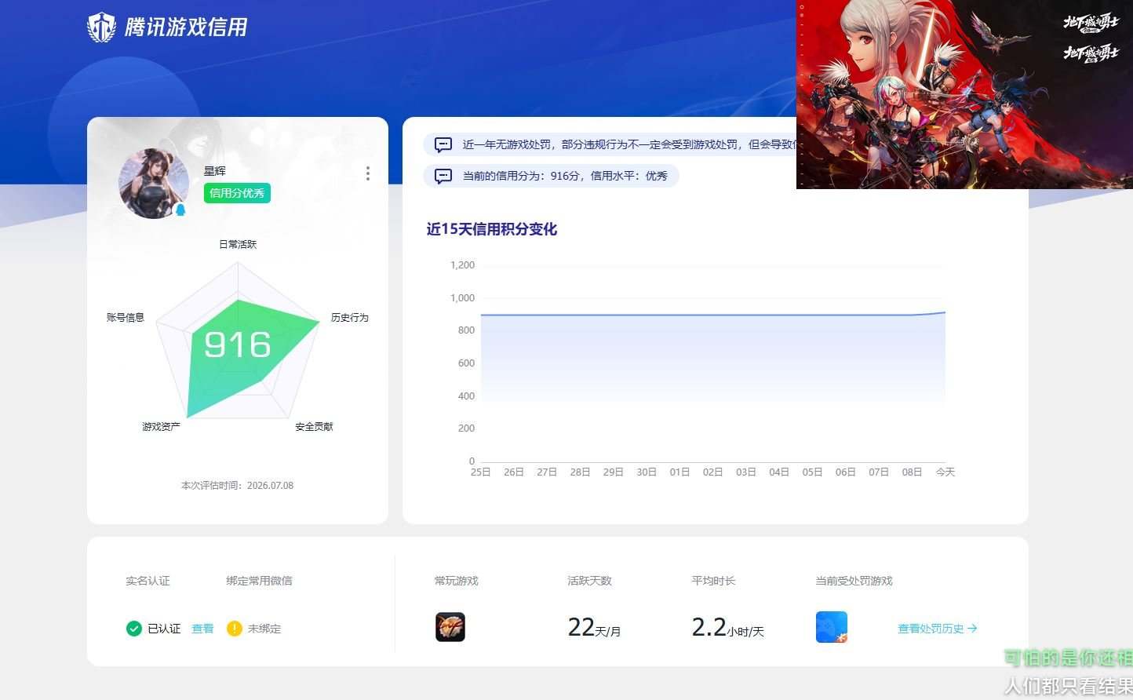Click the QQ penguin badge on avatar

tap(180, 210)
